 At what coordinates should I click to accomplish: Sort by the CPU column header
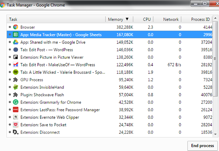(x=143, y=19)
